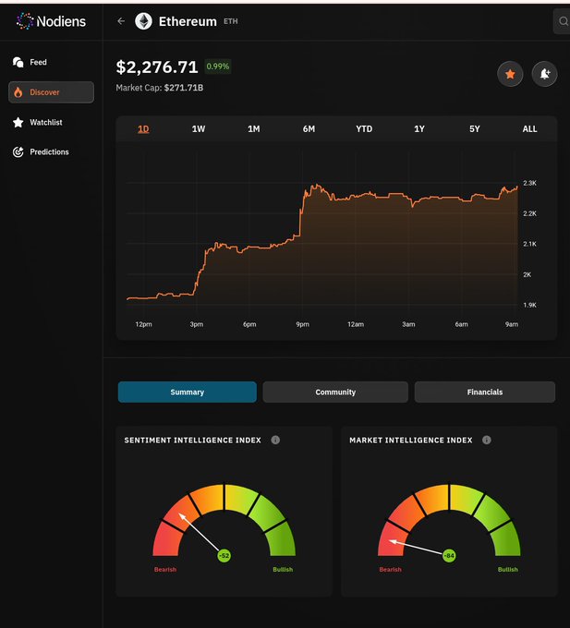Open the search box at top right

click(x=563, y=21)
